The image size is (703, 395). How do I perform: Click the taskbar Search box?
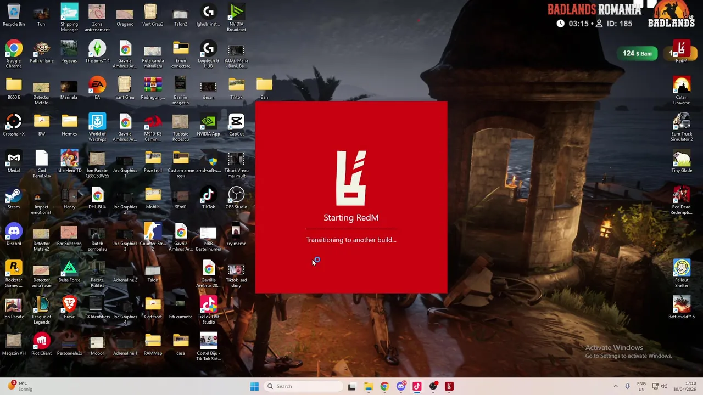pyautogui.click(x=303, y=386)
